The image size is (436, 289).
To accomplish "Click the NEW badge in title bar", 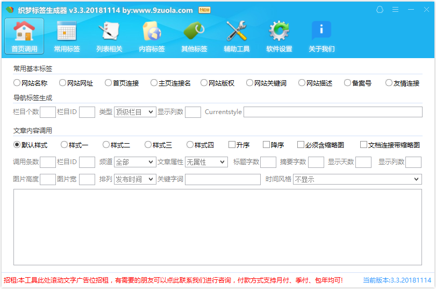I will (x=204, y=10).
